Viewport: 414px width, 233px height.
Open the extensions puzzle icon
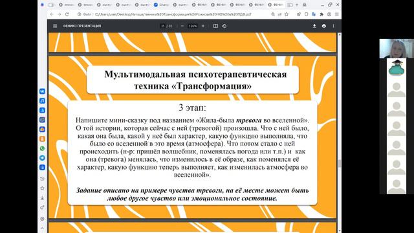pos(321,14)
